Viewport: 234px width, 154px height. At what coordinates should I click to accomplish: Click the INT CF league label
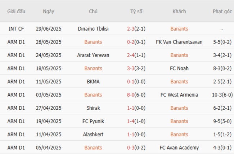point(16,29)
